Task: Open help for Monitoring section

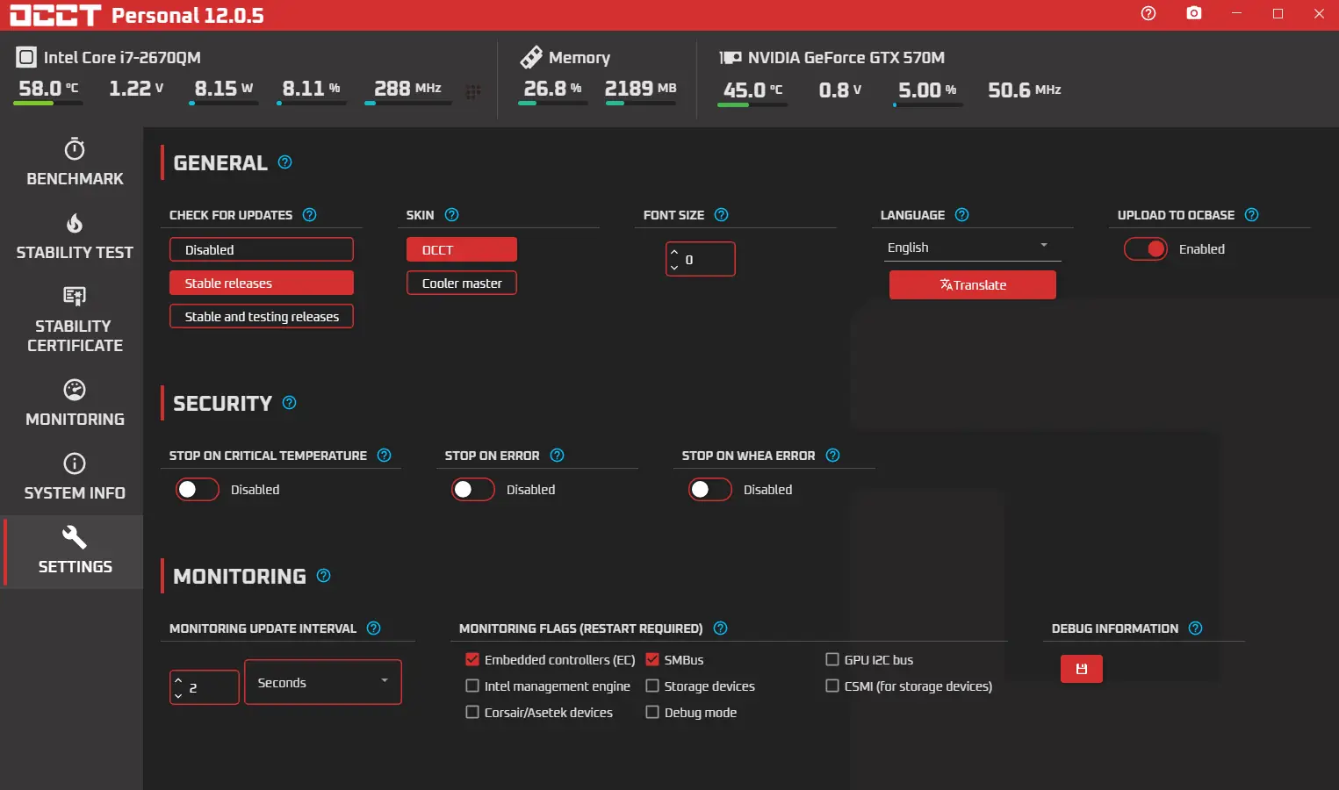Action: 324,576
